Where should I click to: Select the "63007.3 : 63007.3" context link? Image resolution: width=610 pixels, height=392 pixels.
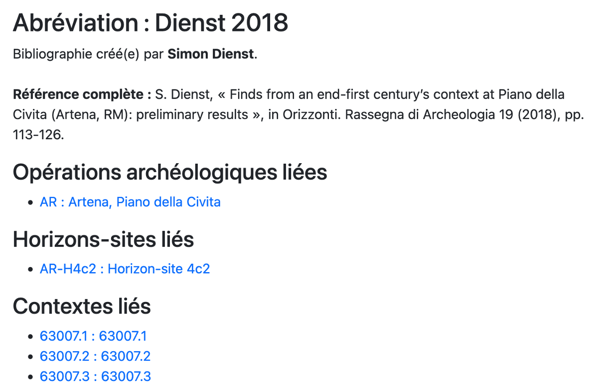click(x=95, y=376)
